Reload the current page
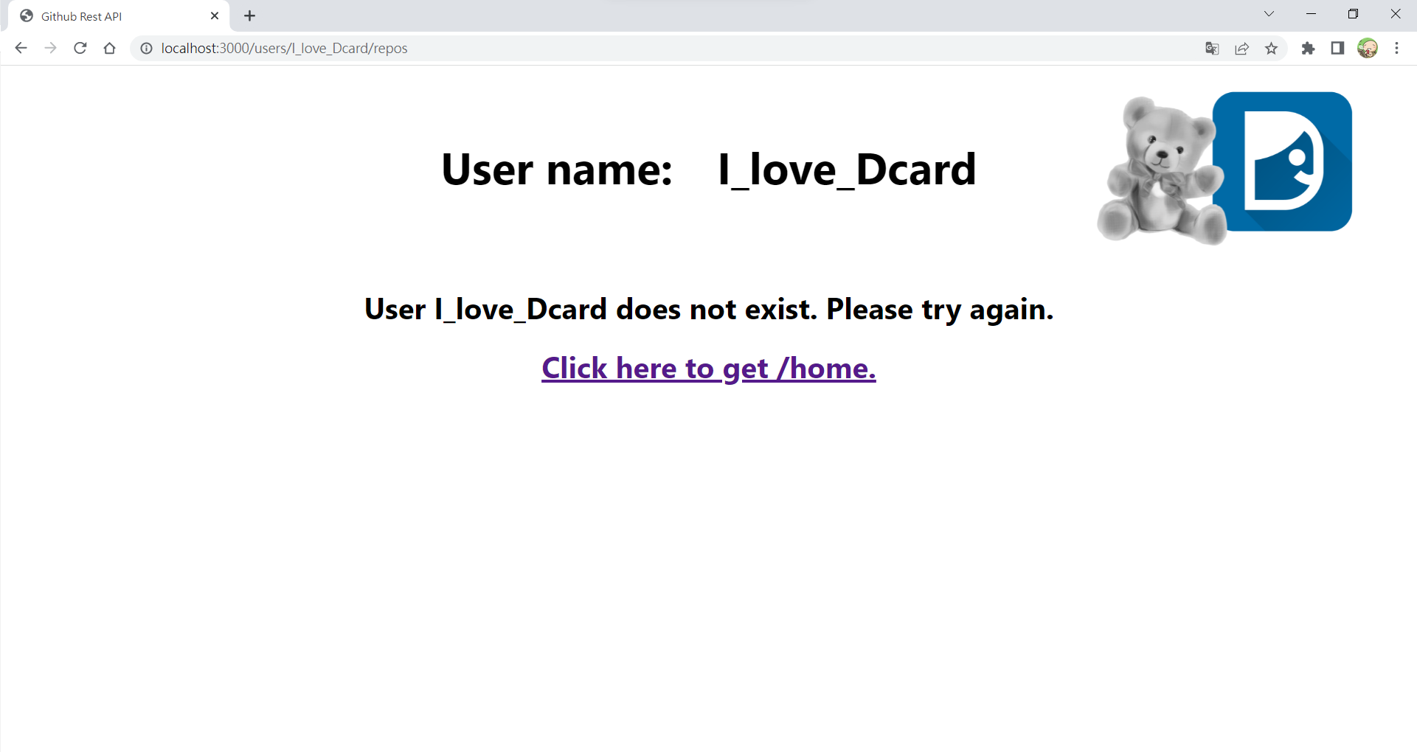Screen dimensions: 1417x752 pos(80,48)
